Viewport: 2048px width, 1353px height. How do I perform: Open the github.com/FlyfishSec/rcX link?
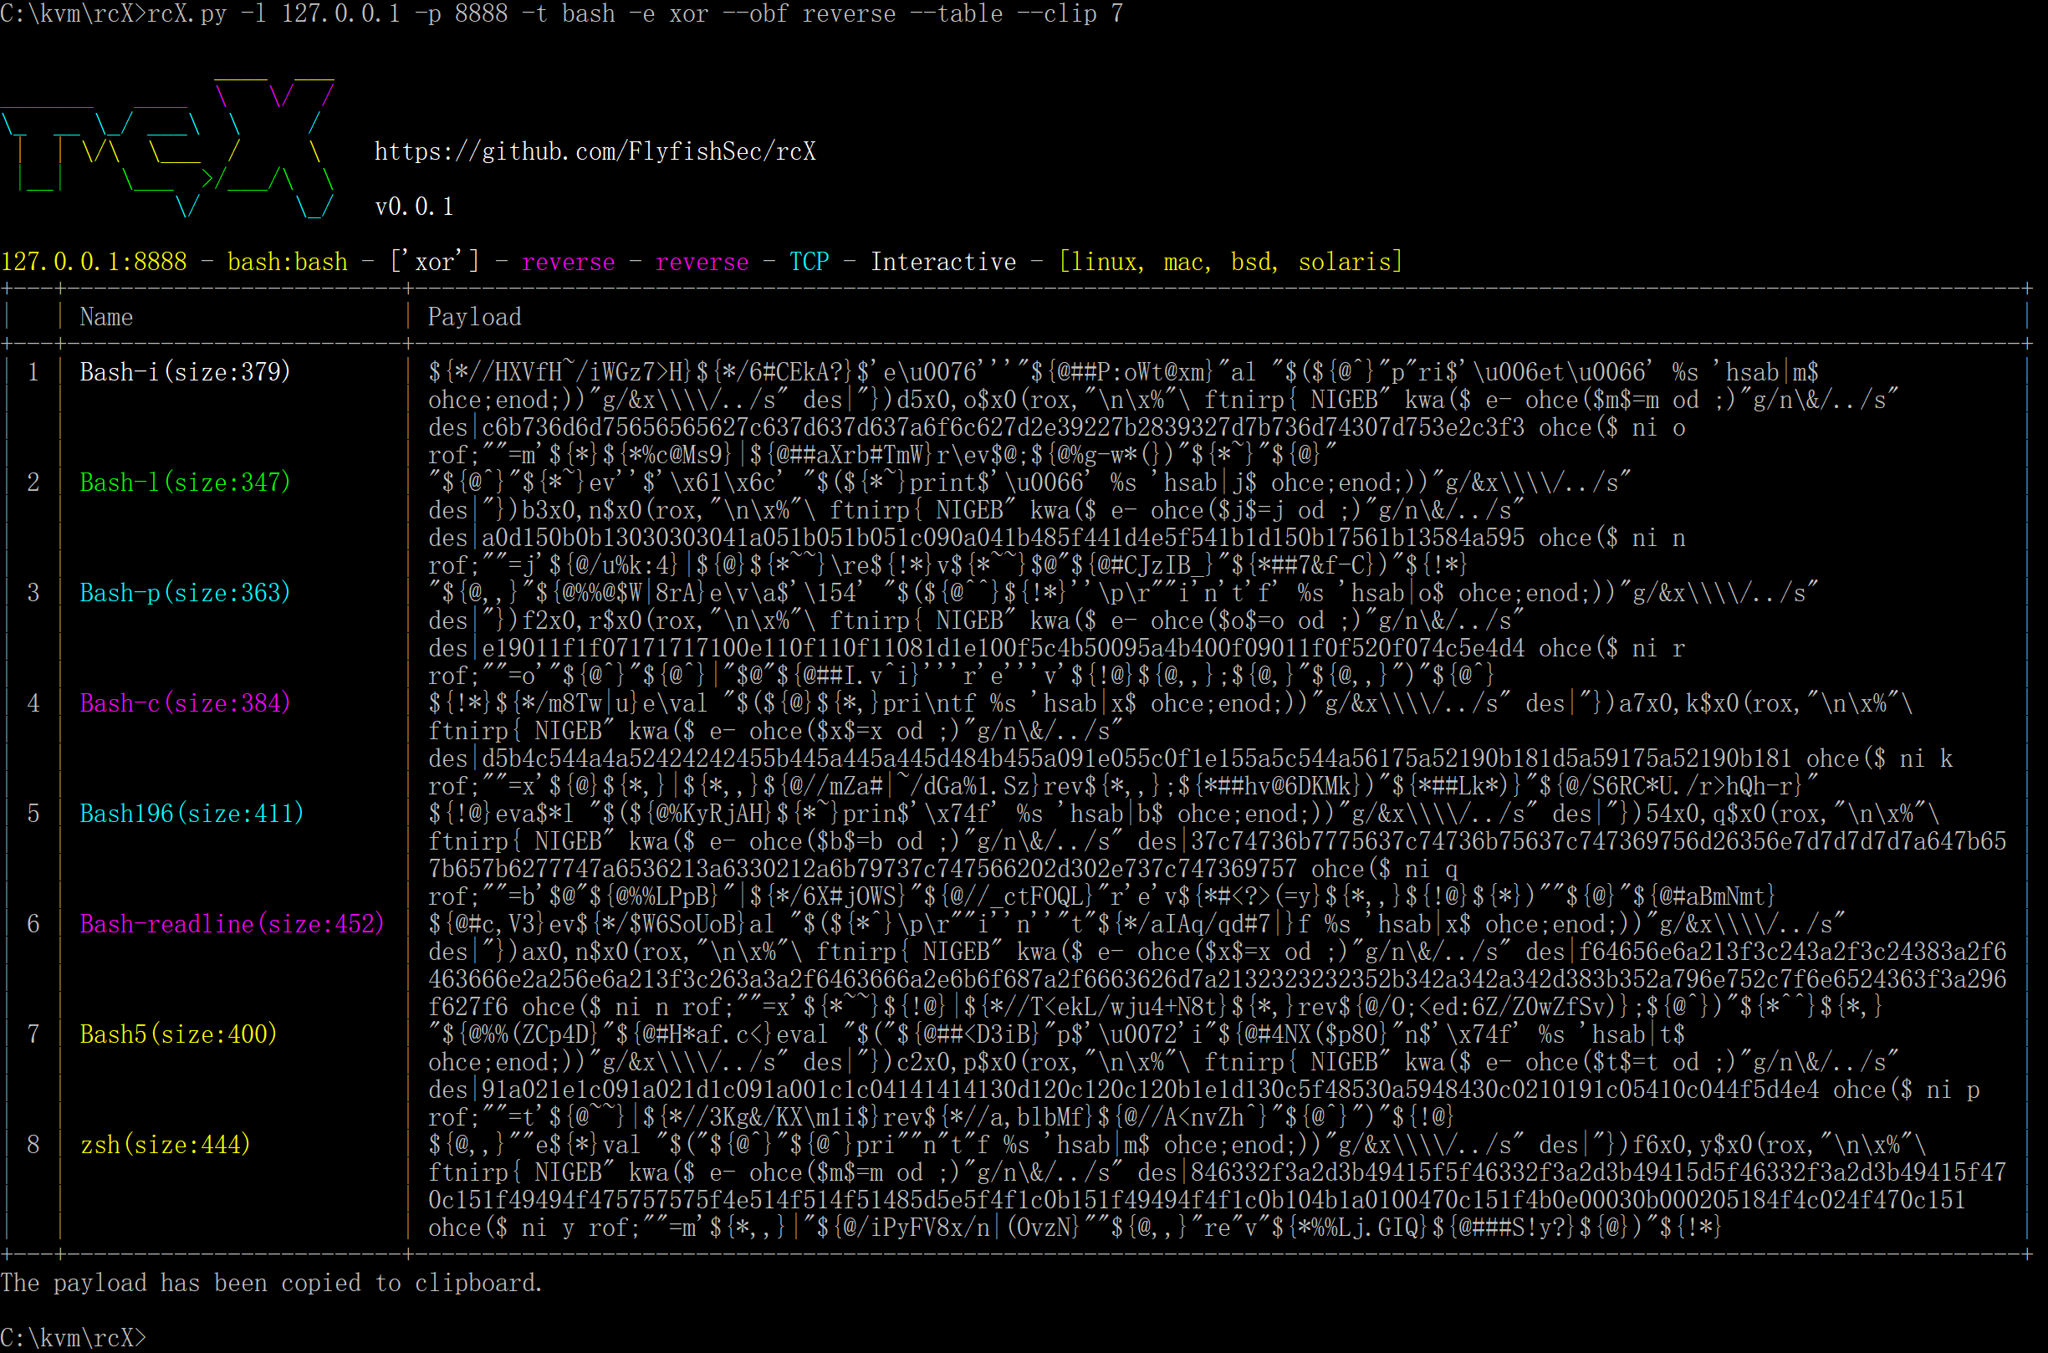click(x=595, y=152)
